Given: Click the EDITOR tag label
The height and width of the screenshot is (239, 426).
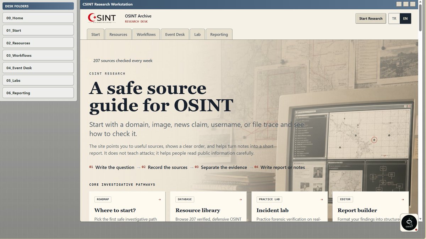Looking at the screenshot, I should 345,199.
